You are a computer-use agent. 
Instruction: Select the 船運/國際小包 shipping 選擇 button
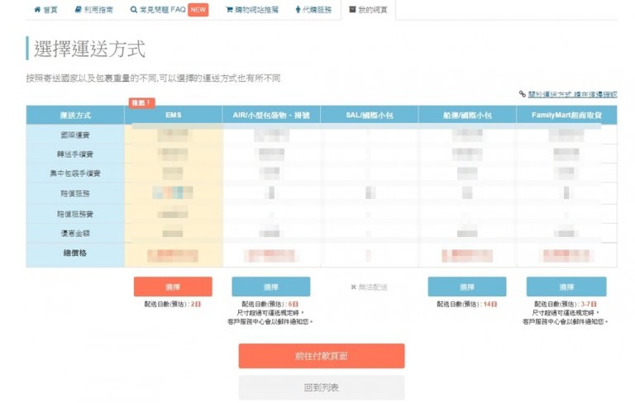click(x=467, y=287)
